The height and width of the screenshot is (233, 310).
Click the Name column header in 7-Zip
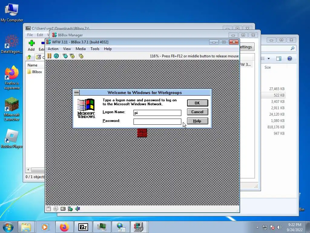32,65
